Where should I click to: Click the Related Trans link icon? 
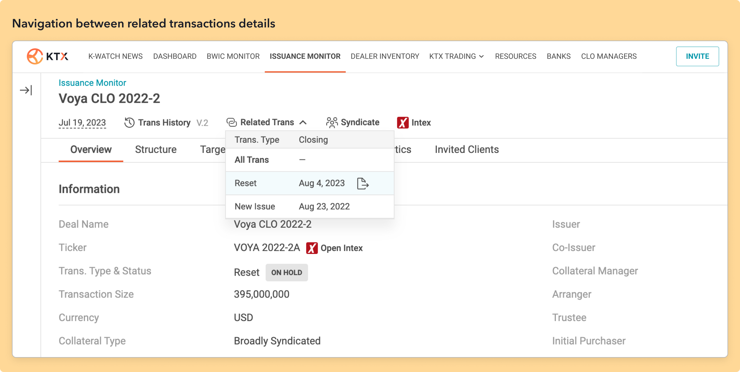232,122
